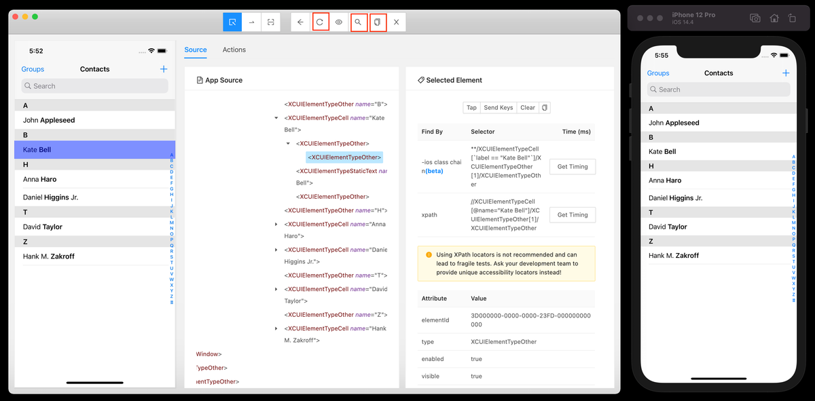This screenshot has height=401, width=815.
Task: Open the search for element dialog
Action: click(x=359, y=22)
